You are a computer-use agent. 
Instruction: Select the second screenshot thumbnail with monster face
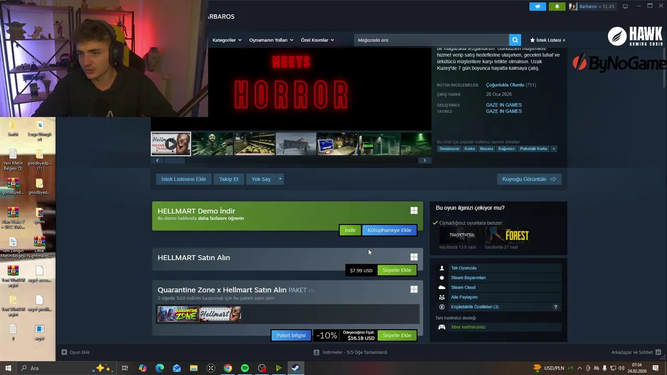click(x=212, y=144)
